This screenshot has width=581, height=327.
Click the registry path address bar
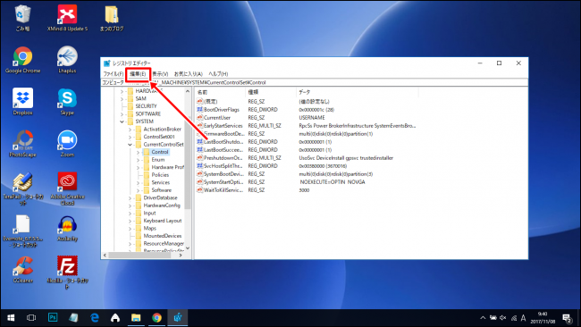point(315,82)
